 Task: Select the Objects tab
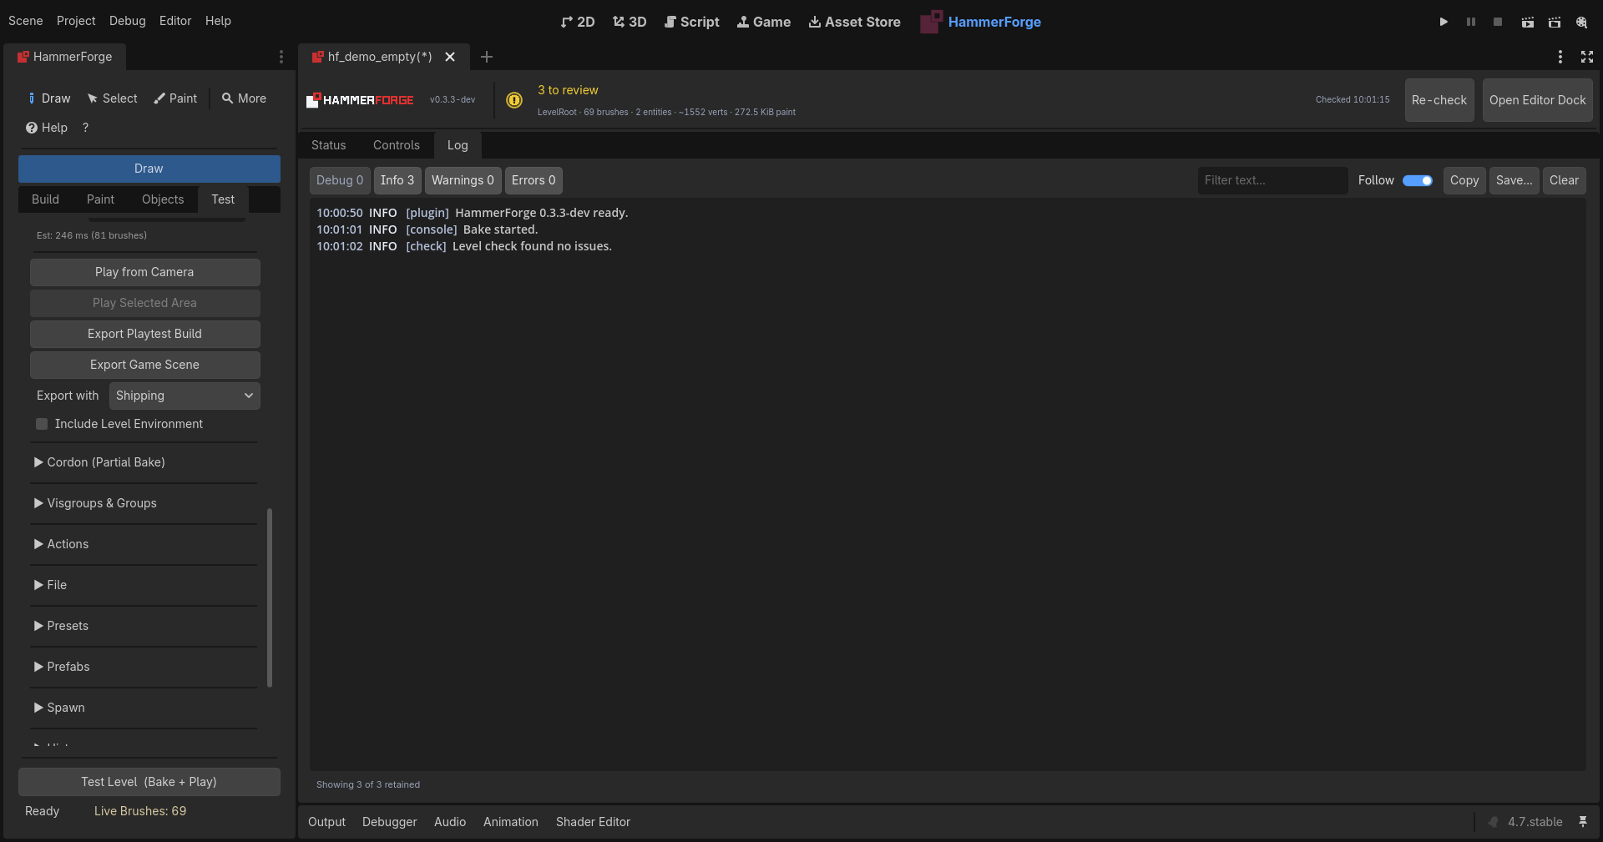tap(163, 199)
